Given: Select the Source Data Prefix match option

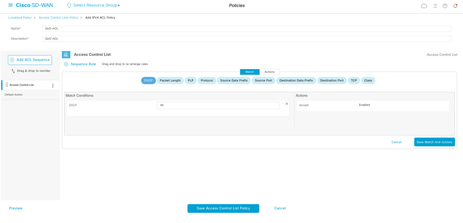Looking at the screenshot, I should point(234,80).
